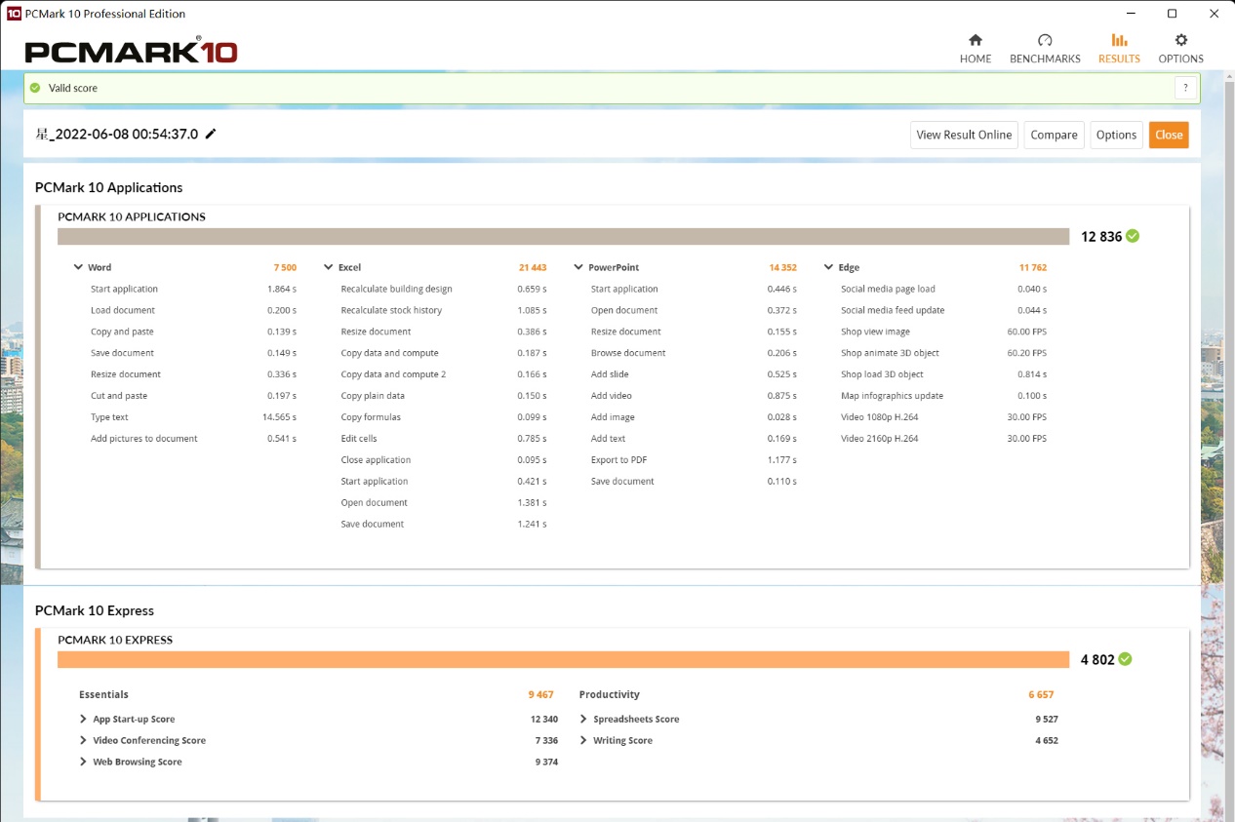This screenshot has width=1235, height=822.
Task: Click Map infographics update row
Action: [x=943, y=396]
